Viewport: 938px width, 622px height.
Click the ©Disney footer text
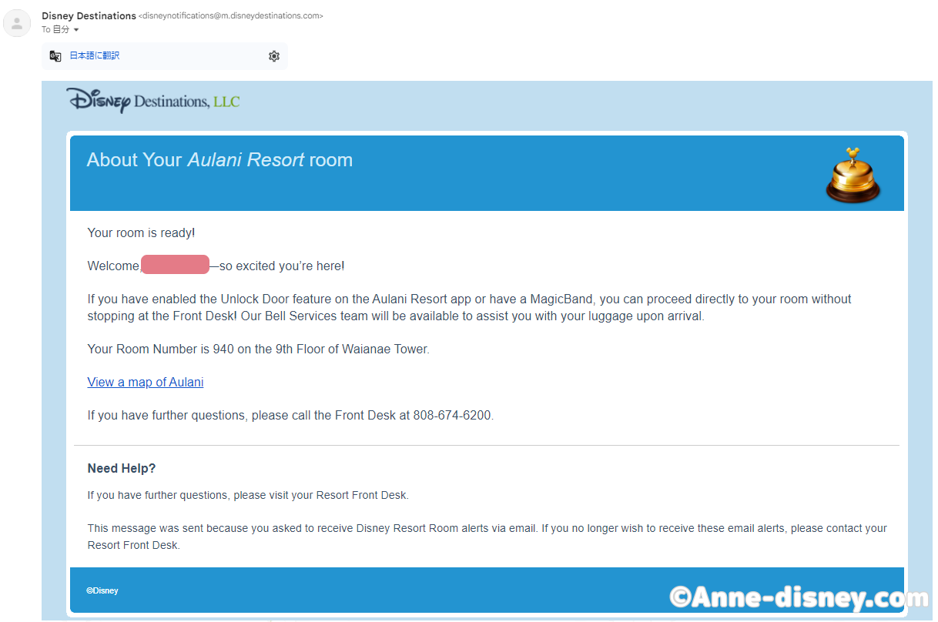[102, 591]
